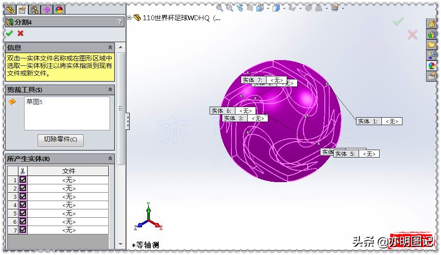Open SolidWorks Resources home icon
441x255 pixels.
[x=432, y=23]
